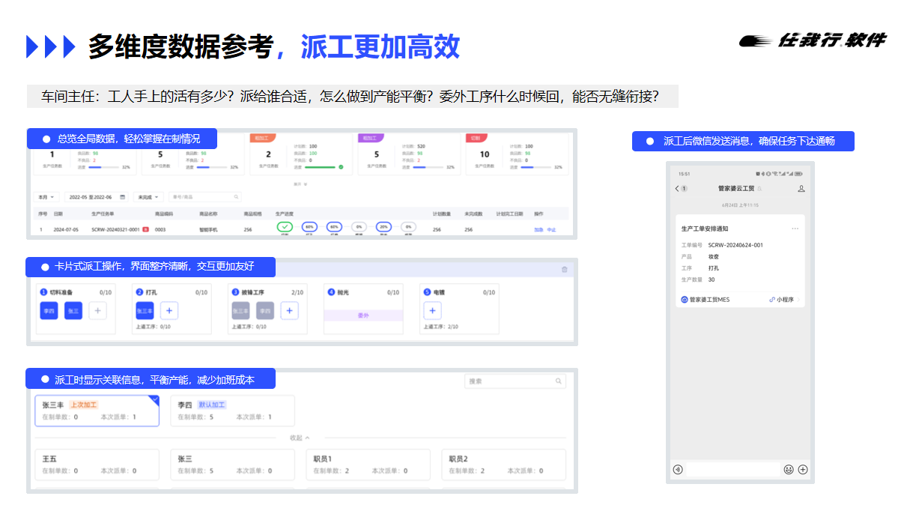Open the 小程序 link on notification card
907x508 pixels.
(784, 300)
